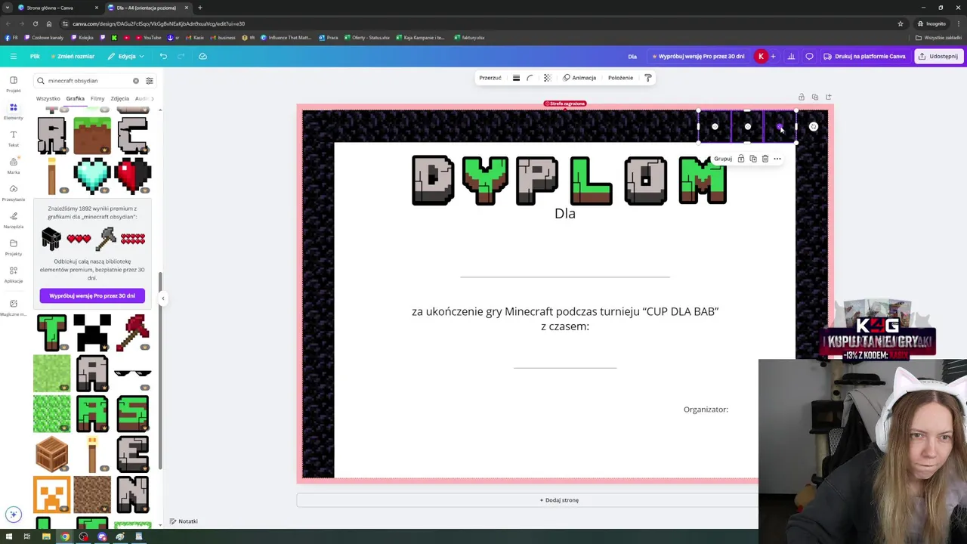Open the transparency checkerboard option
967x544 pixels.
click(x=548, y=78)
